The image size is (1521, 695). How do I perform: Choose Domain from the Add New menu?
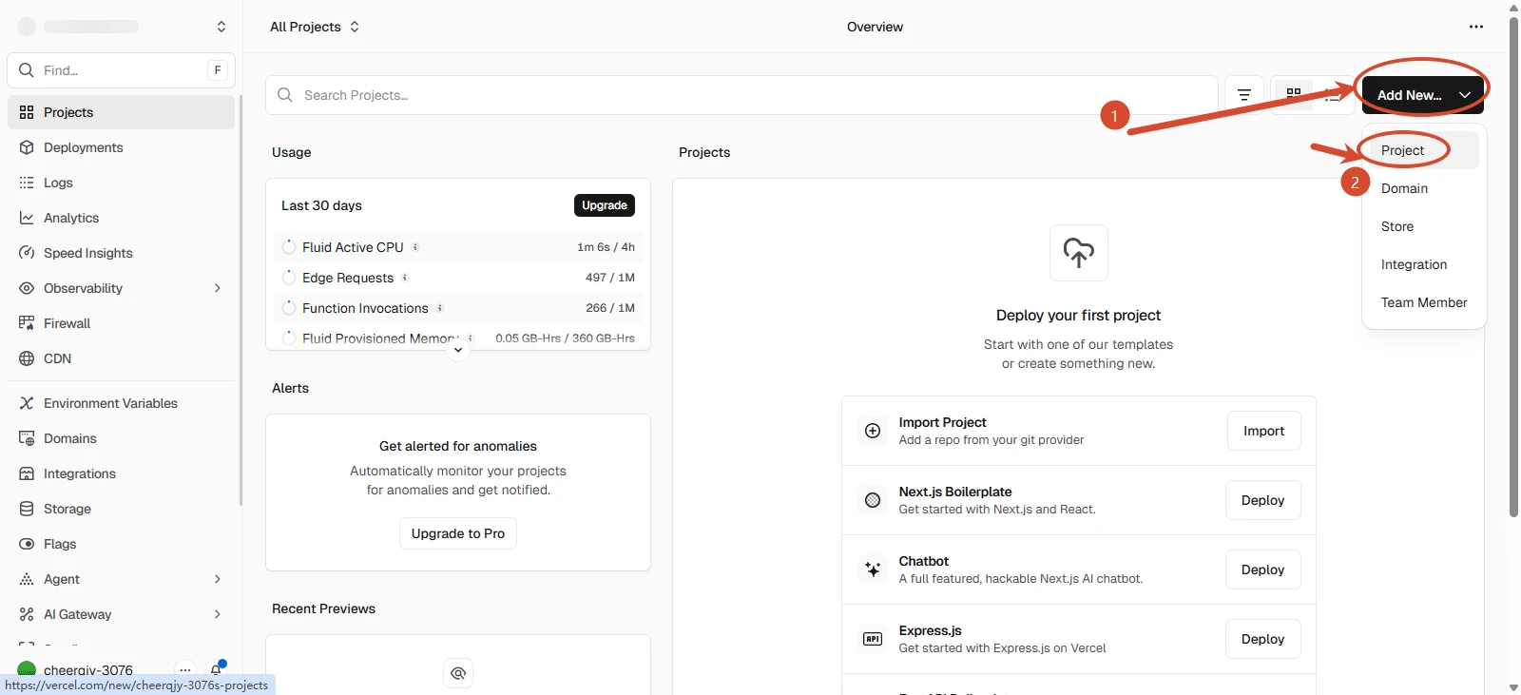click(1423, 188)
